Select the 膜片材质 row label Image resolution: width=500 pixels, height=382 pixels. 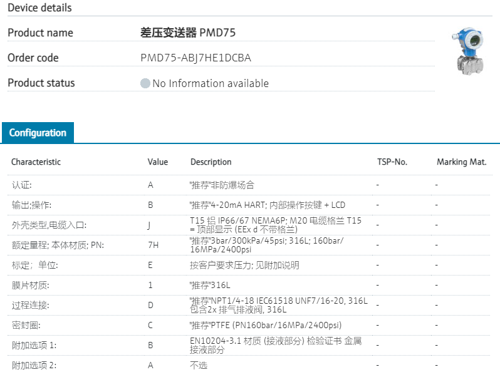click(30, 286)
